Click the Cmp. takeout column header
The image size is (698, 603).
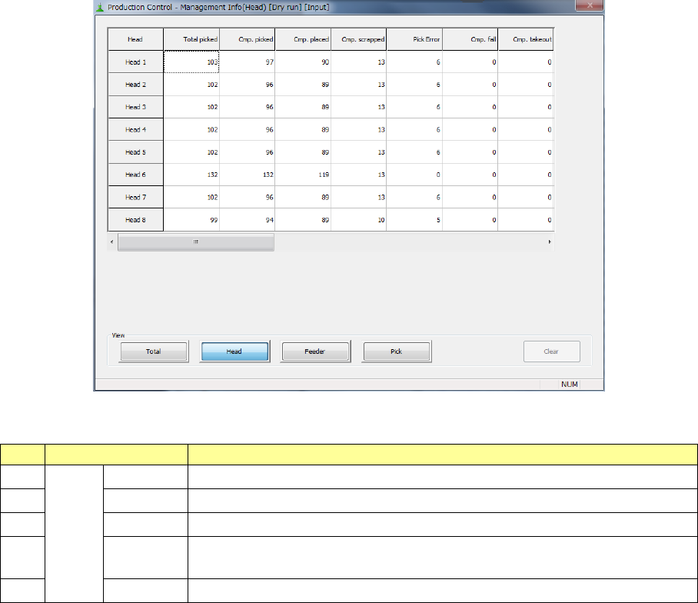tap(526, 39)
